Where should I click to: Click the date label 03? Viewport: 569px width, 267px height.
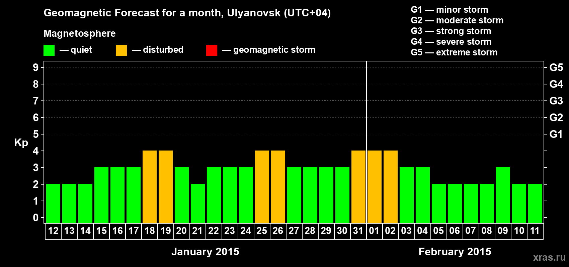click(x=406, y=231)
